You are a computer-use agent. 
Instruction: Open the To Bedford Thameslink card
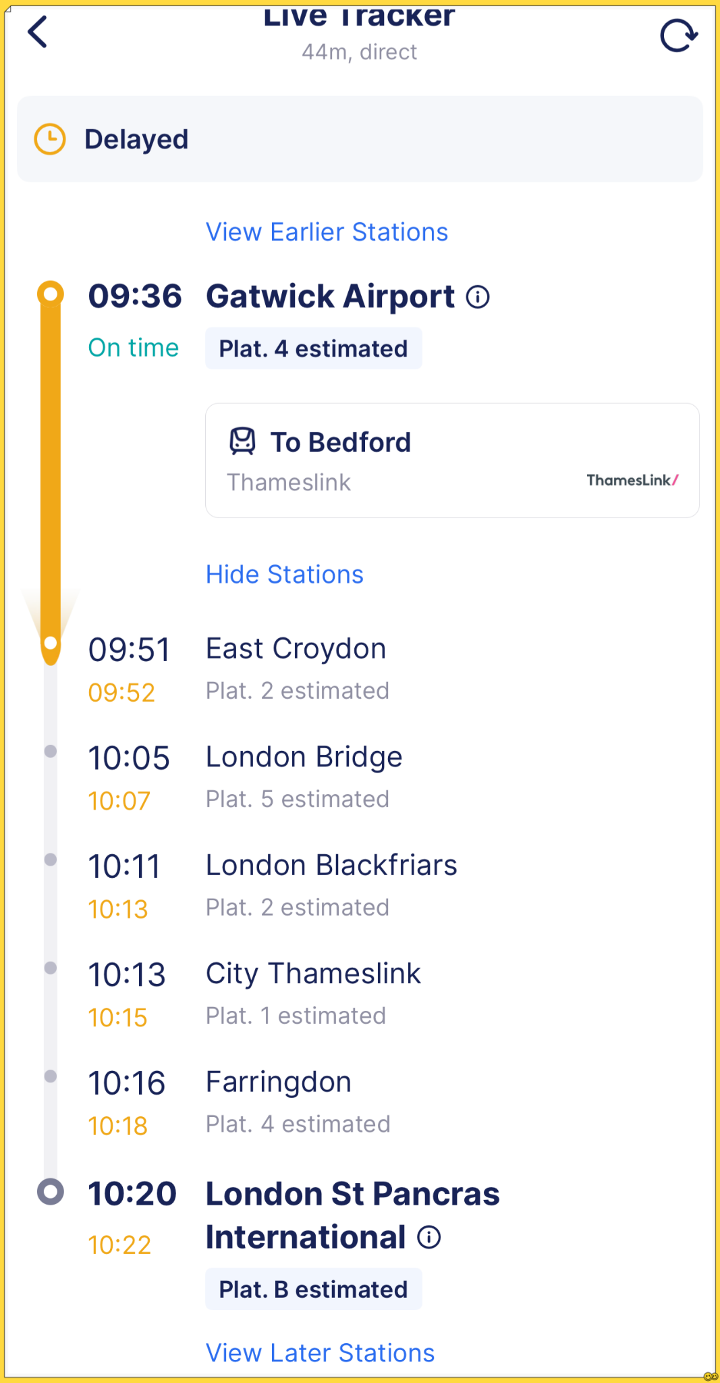(452, 461)
